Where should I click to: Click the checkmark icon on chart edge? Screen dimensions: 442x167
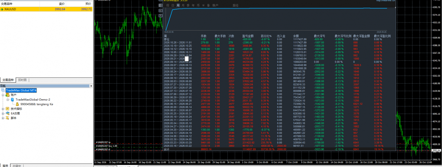pyautogui.click(x=160, y=10)
